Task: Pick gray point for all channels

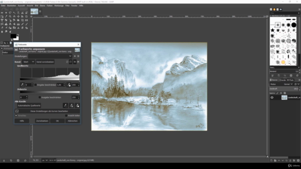Action: tap(71, 105)
